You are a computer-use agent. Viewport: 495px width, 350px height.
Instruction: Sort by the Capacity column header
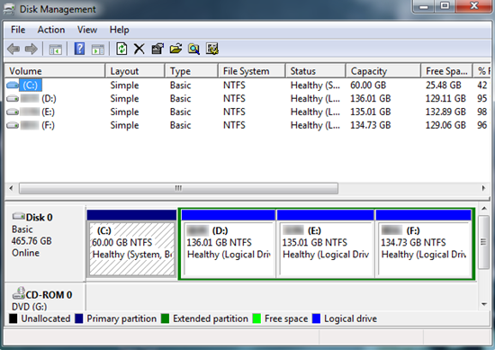383,71
